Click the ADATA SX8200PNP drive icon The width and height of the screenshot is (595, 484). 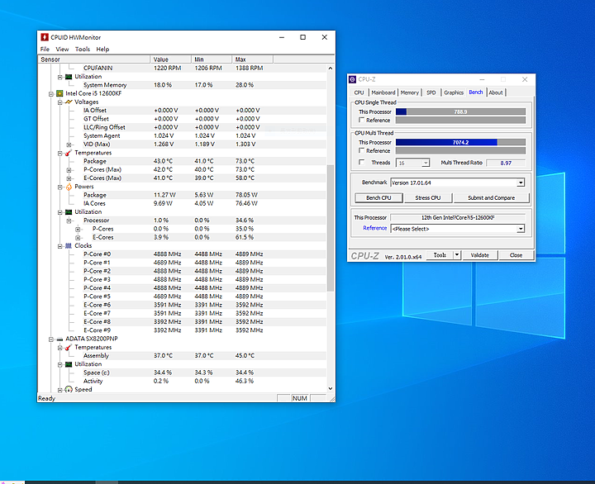[x=59, y=339]
